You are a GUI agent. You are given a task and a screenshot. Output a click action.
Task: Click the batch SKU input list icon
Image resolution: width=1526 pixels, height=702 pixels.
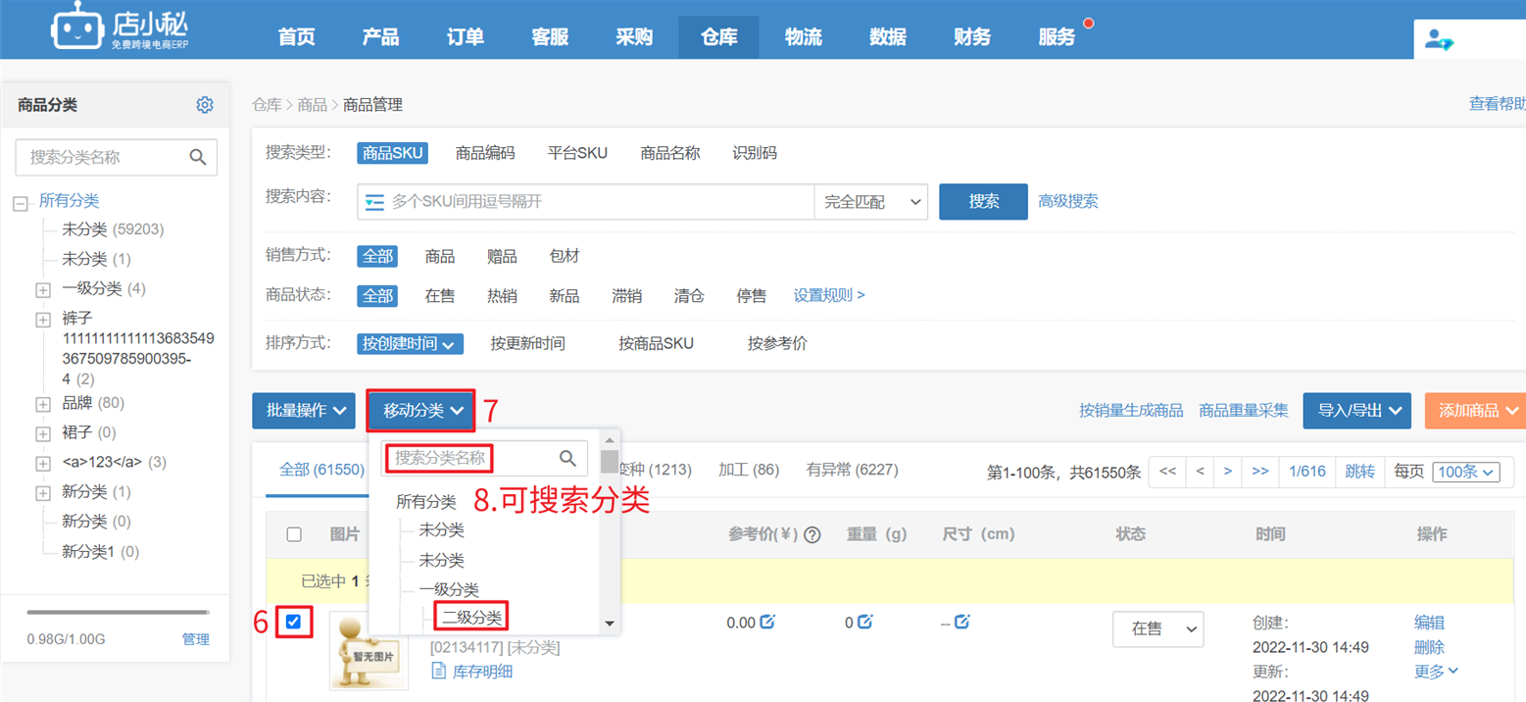[374, 202]
